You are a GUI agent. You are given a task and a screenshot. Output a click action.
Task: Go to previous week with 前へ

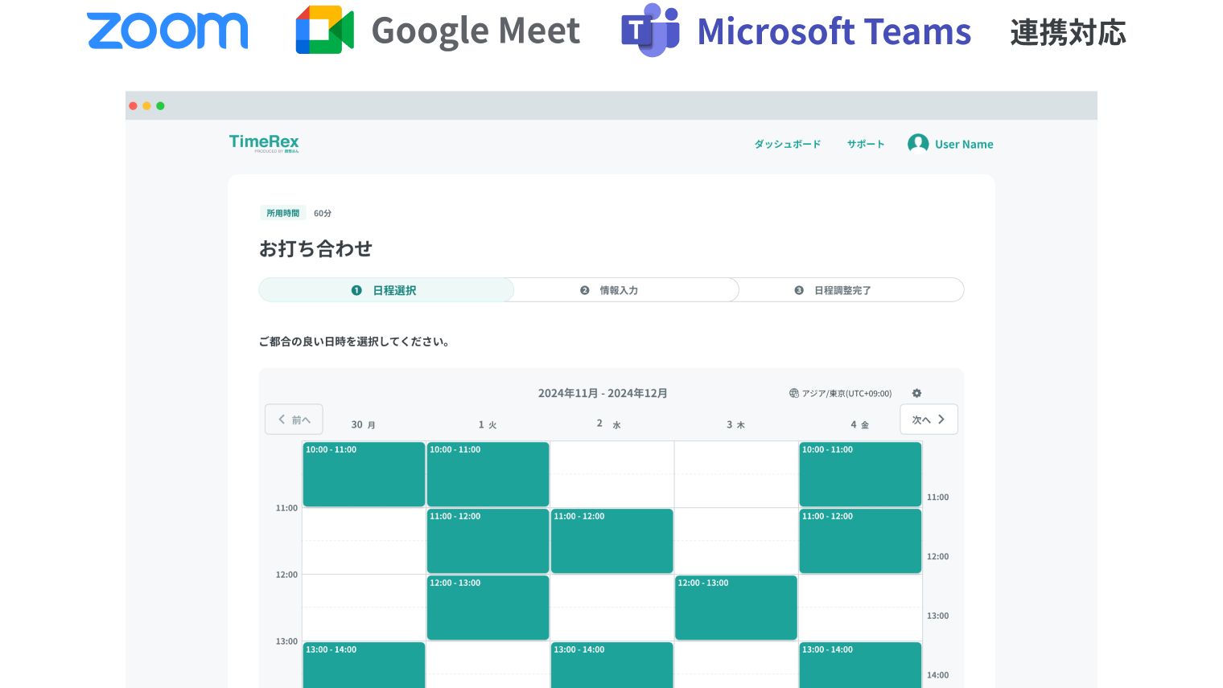294,420
